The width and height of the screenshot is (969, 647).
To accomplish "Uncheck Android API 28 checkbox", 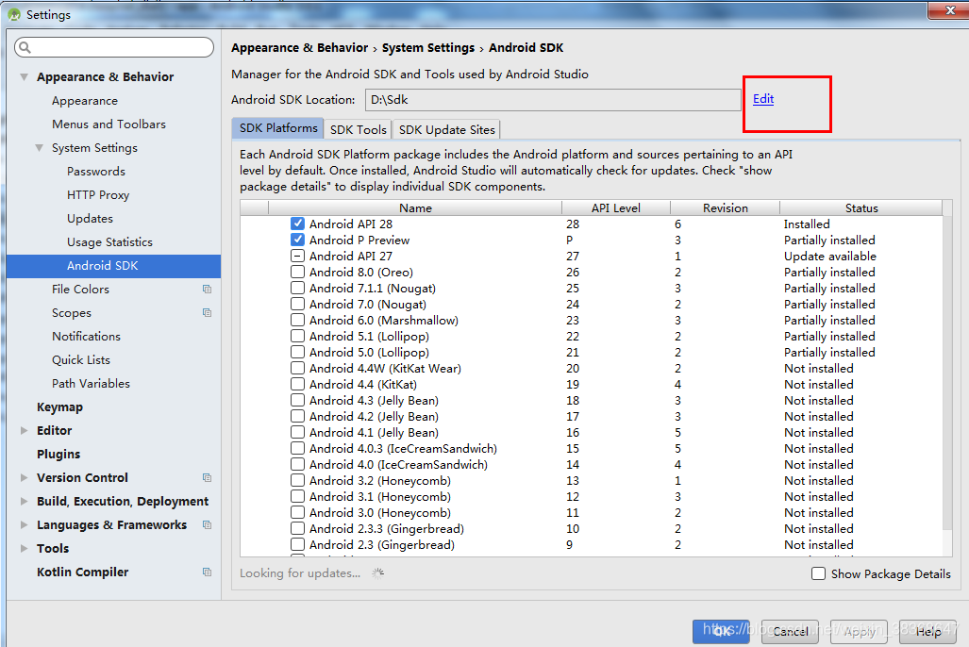I will [x=298, y=224].
